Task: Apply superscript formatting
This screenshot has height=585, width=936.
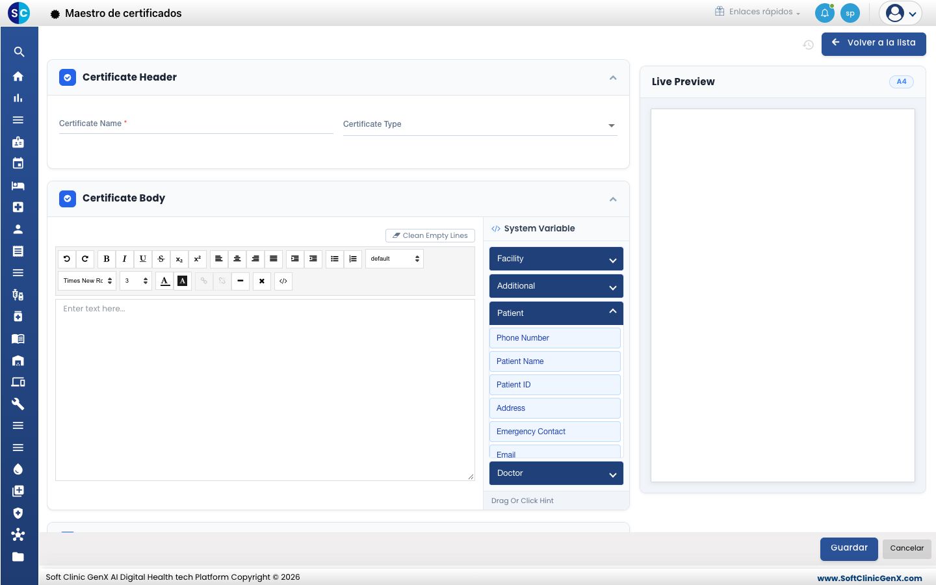Action: click(x=198, y=259)
